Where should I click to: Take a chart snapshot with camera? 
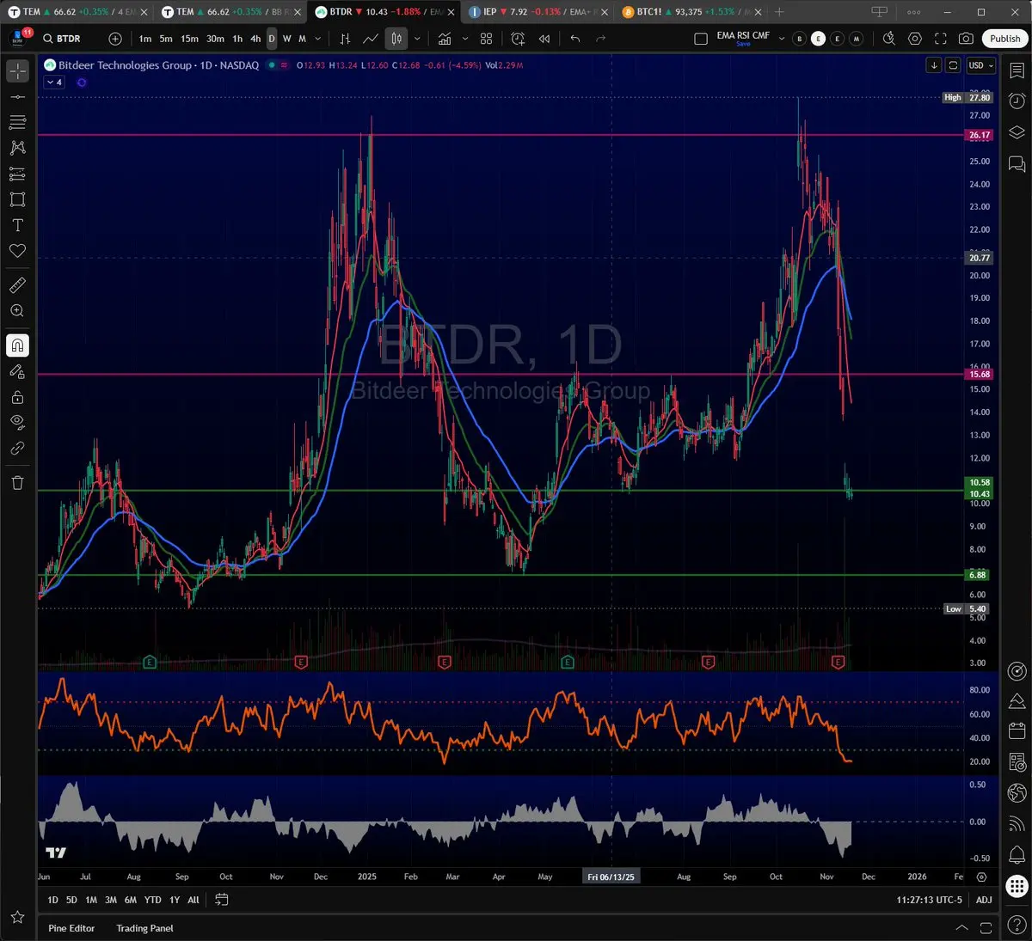coord(967,39)
